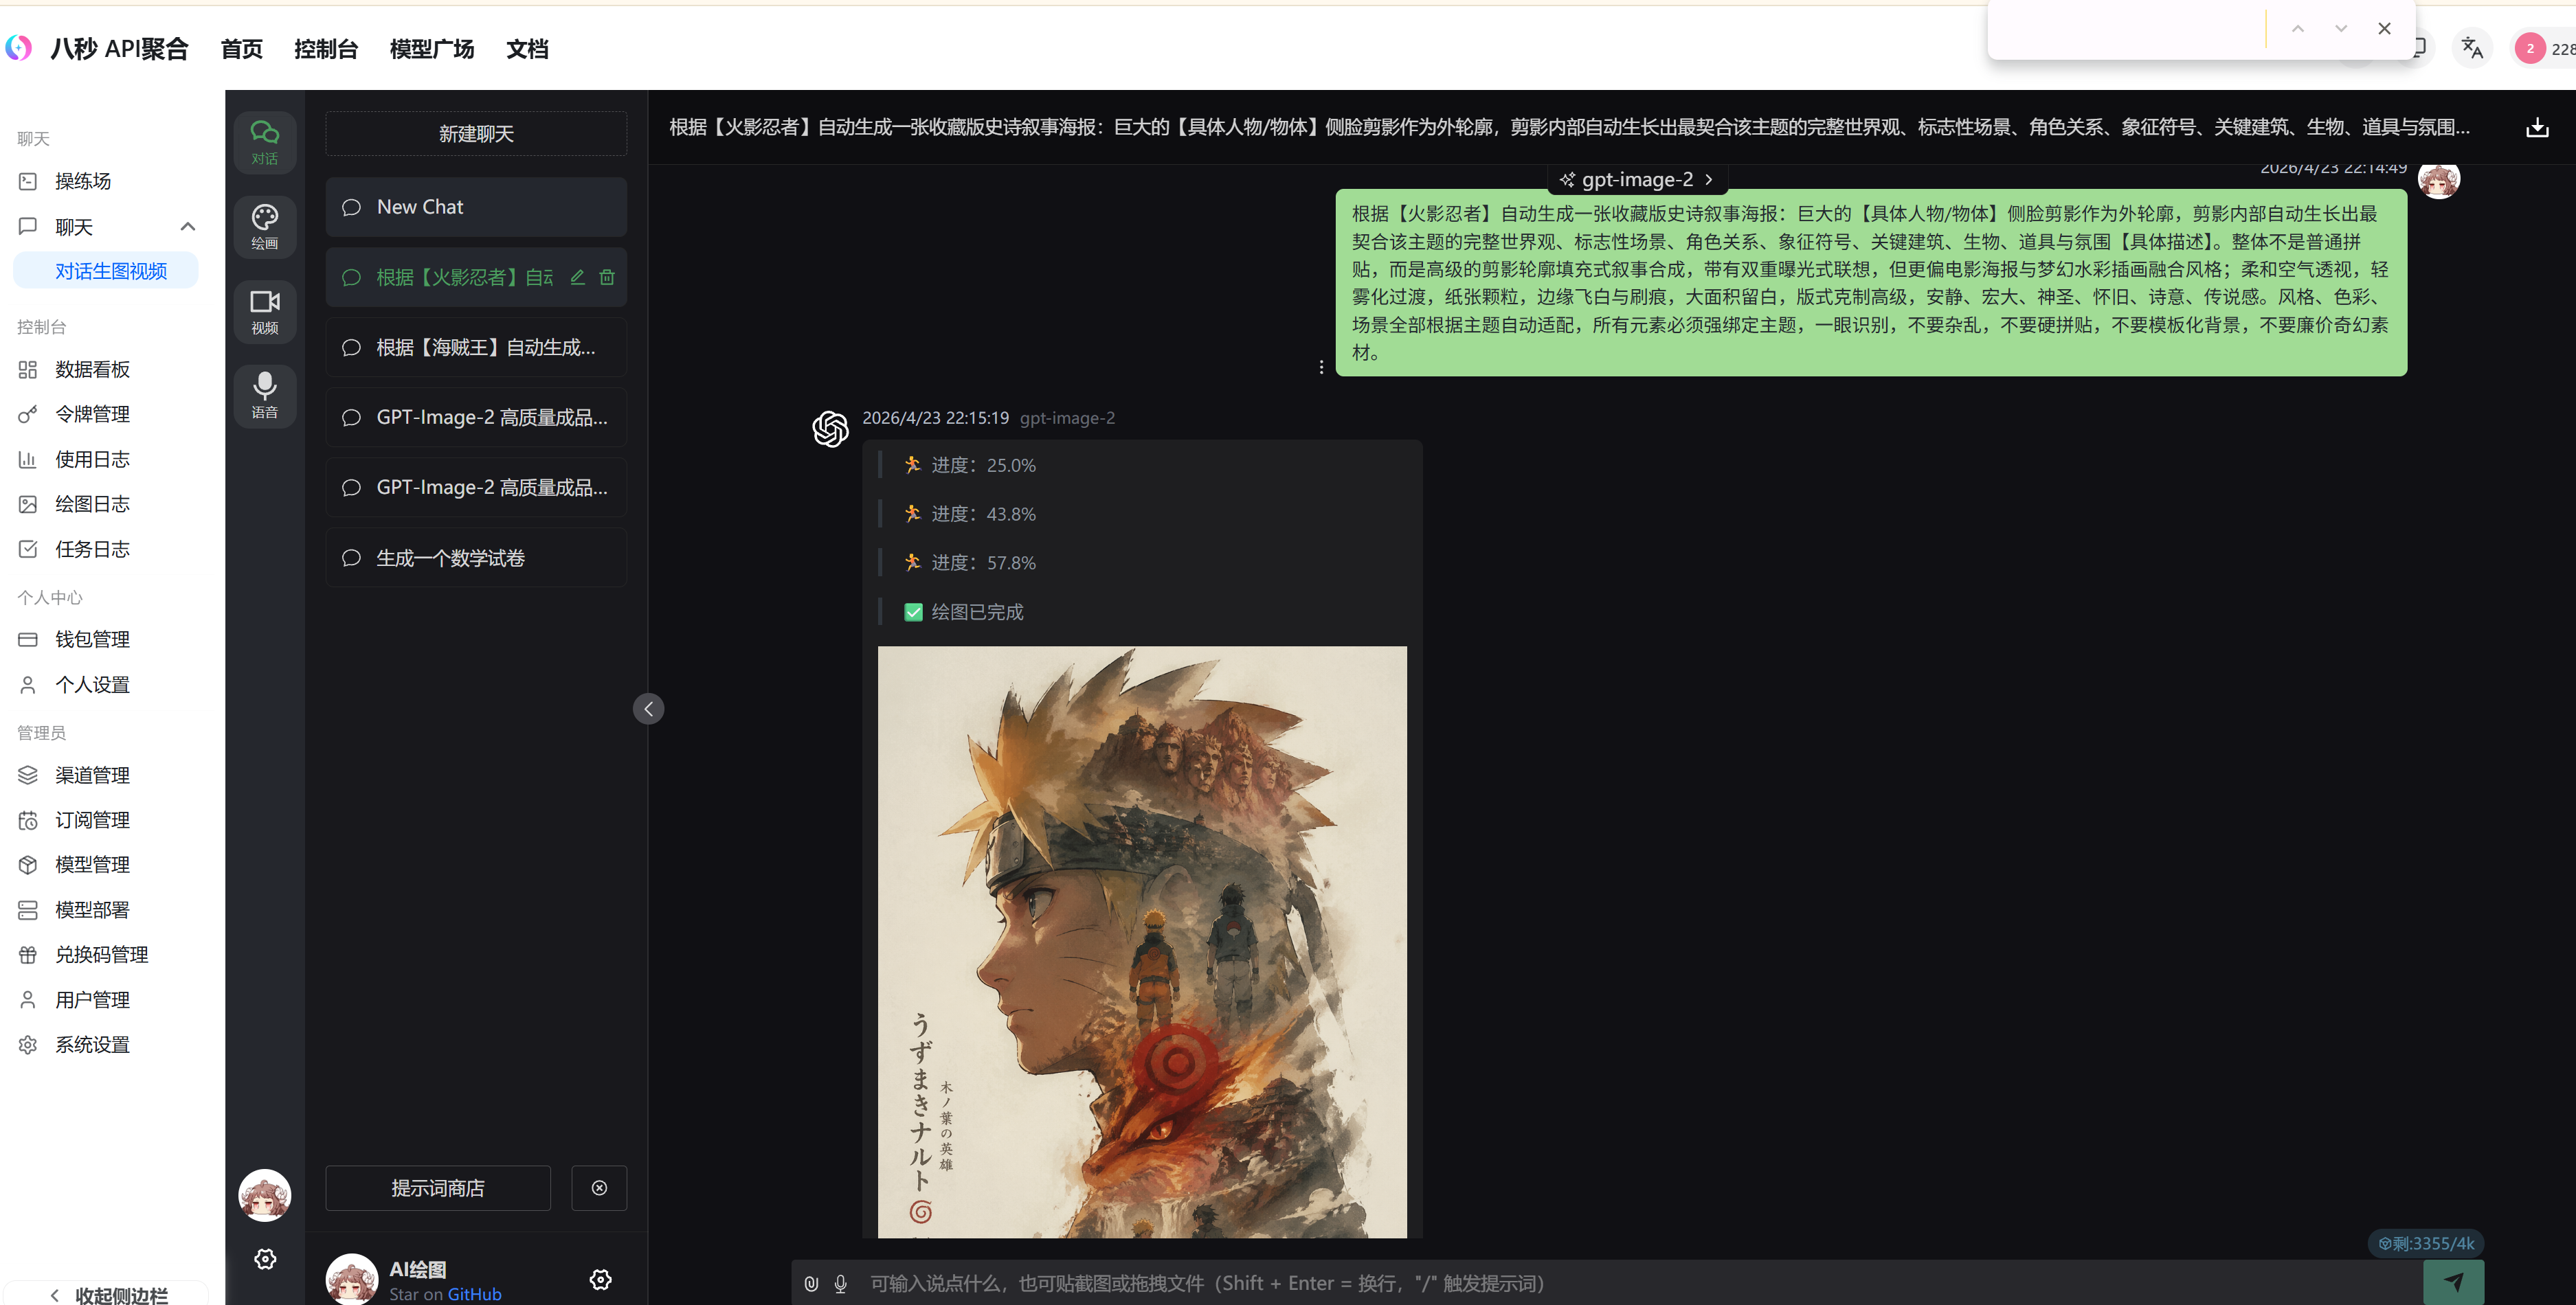Send the message with the paper plane button
The height and width of the screenshot is (1305, 2576).
tap(2453, 1282)
